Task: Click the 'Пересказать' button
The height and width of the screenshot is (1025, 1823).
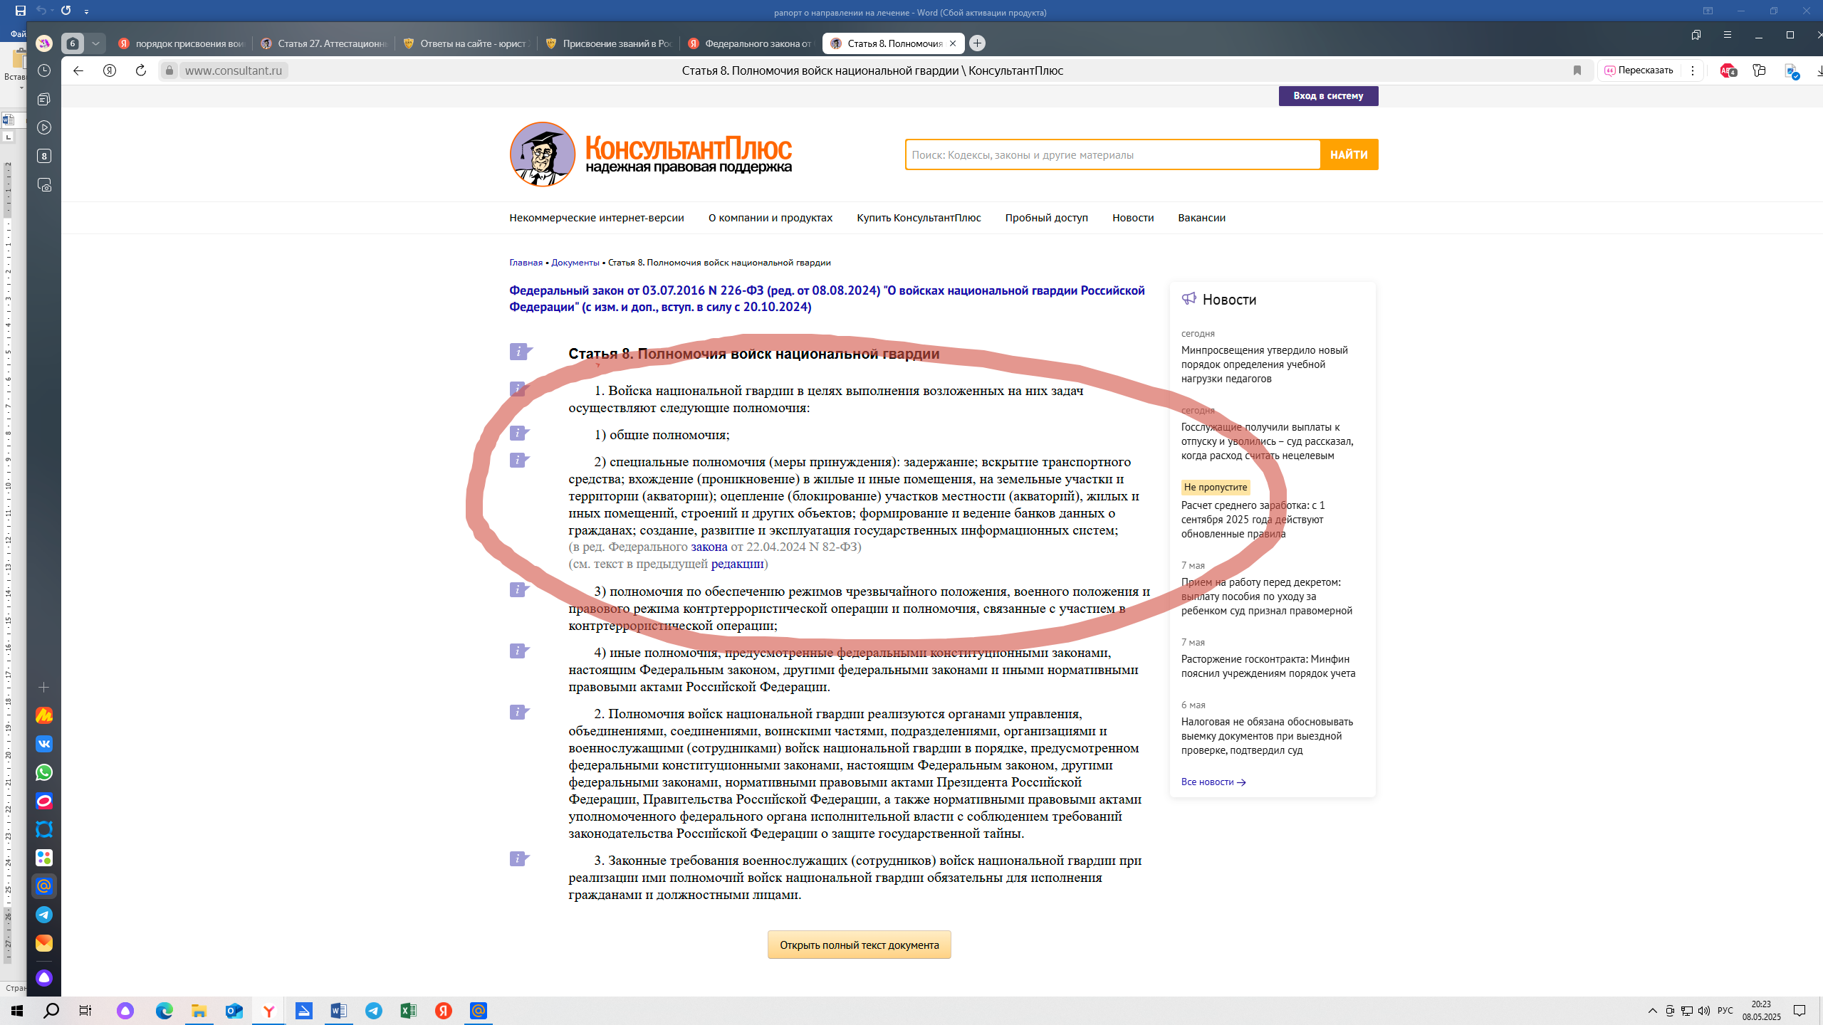Action: point(1638,70)
